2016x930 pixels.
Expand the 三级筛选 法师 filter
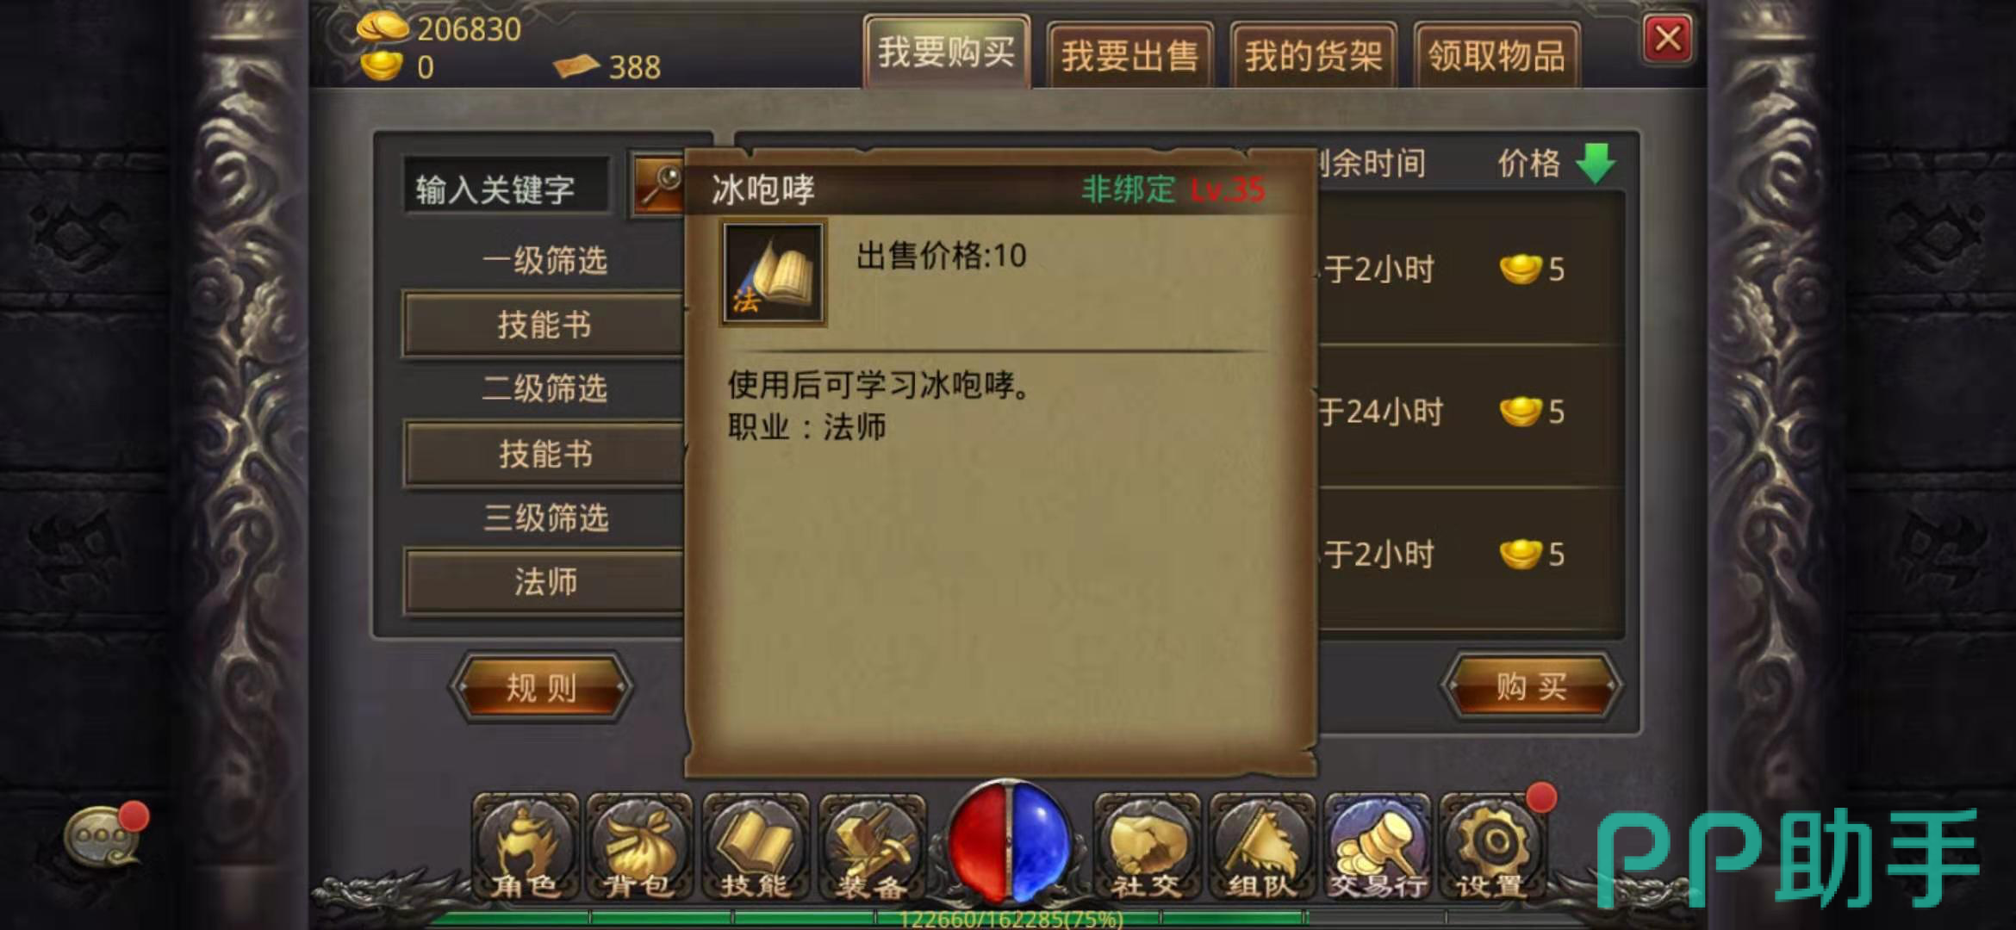(x=544, y=582)
